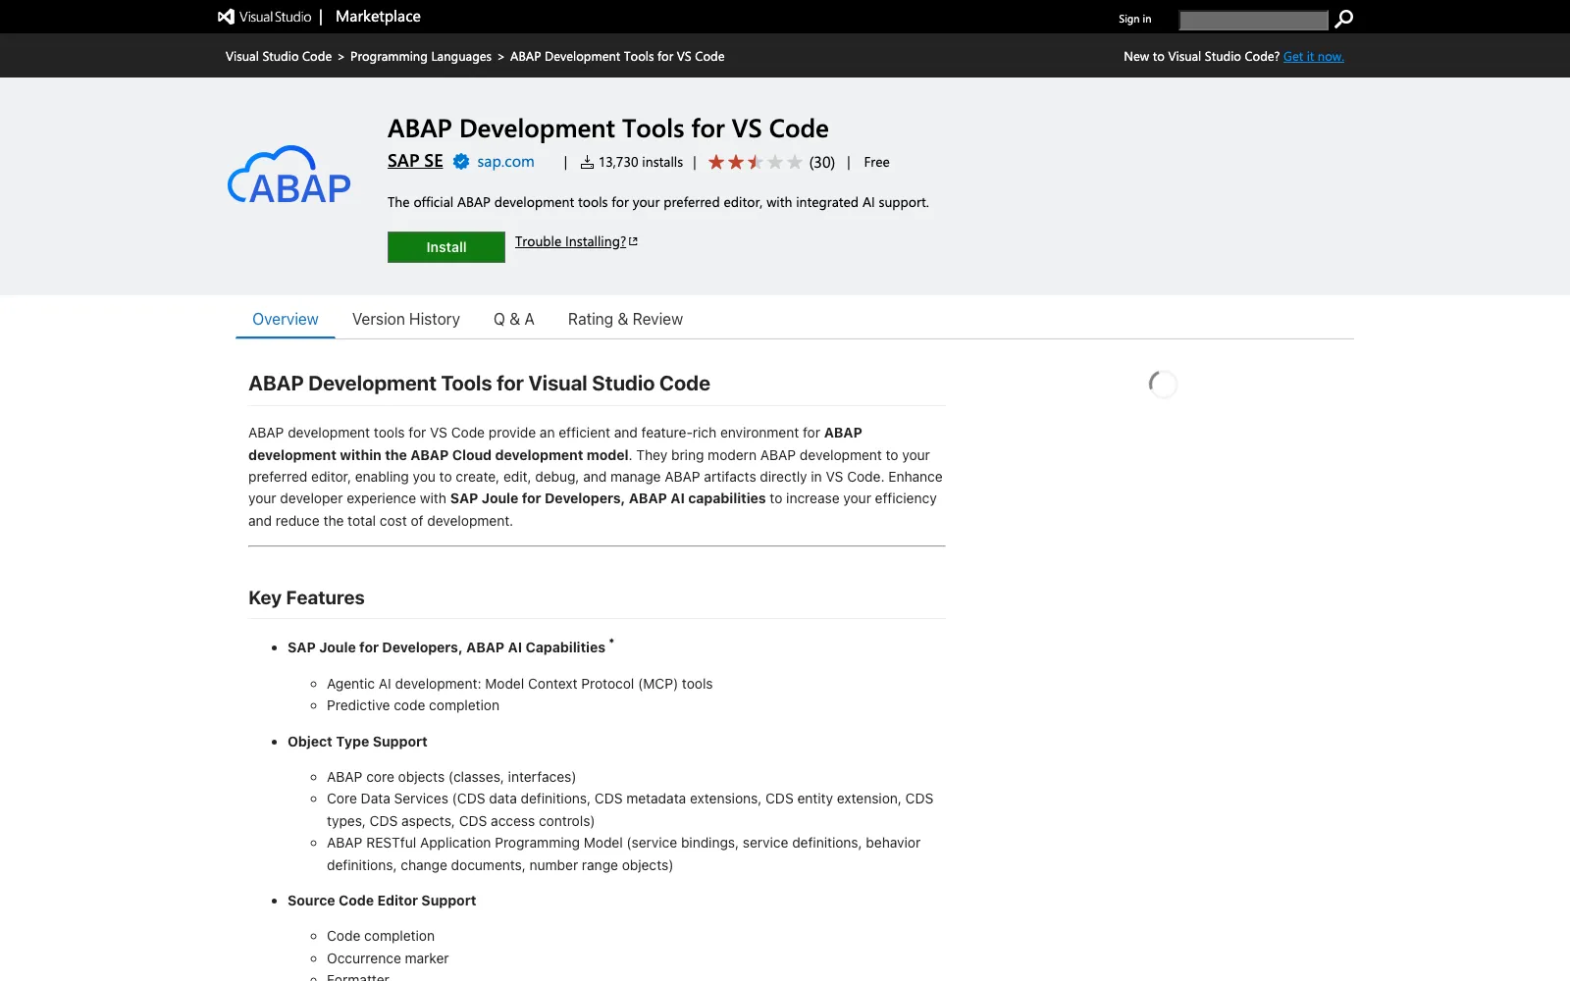Go to Visual Studio Code breadcrumb
Image resolution: width=1570 pixels, height=981 pixels.
(279, 57)
